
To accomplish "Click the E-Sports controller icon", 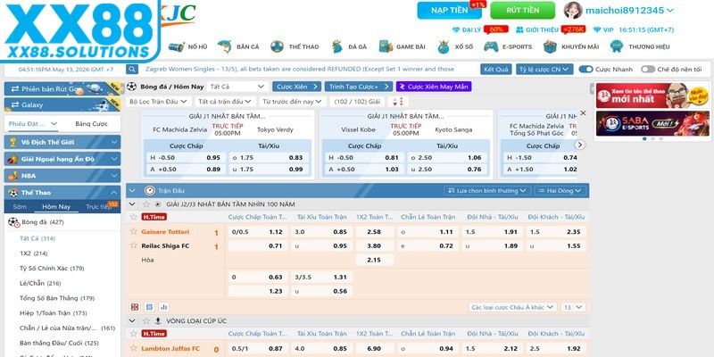I will (x=491, y=46).
